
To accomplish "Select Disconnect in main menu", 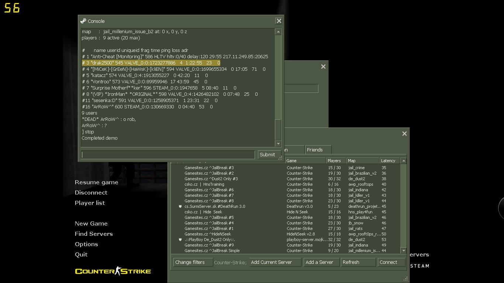I will (x=91, y=193).
